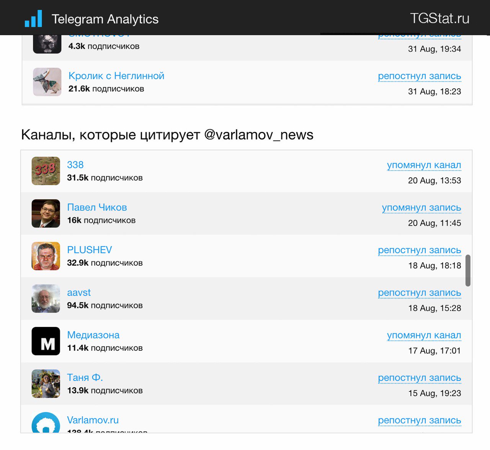This screenshot has height=450, width=490.
Task: Click the 31 Aug, 18:23 timestamp
Action: [434, 91]
